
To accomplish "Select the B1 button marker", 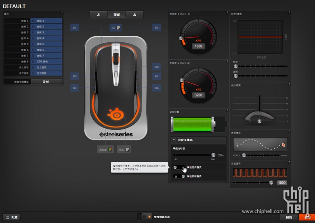I will 75,28.
